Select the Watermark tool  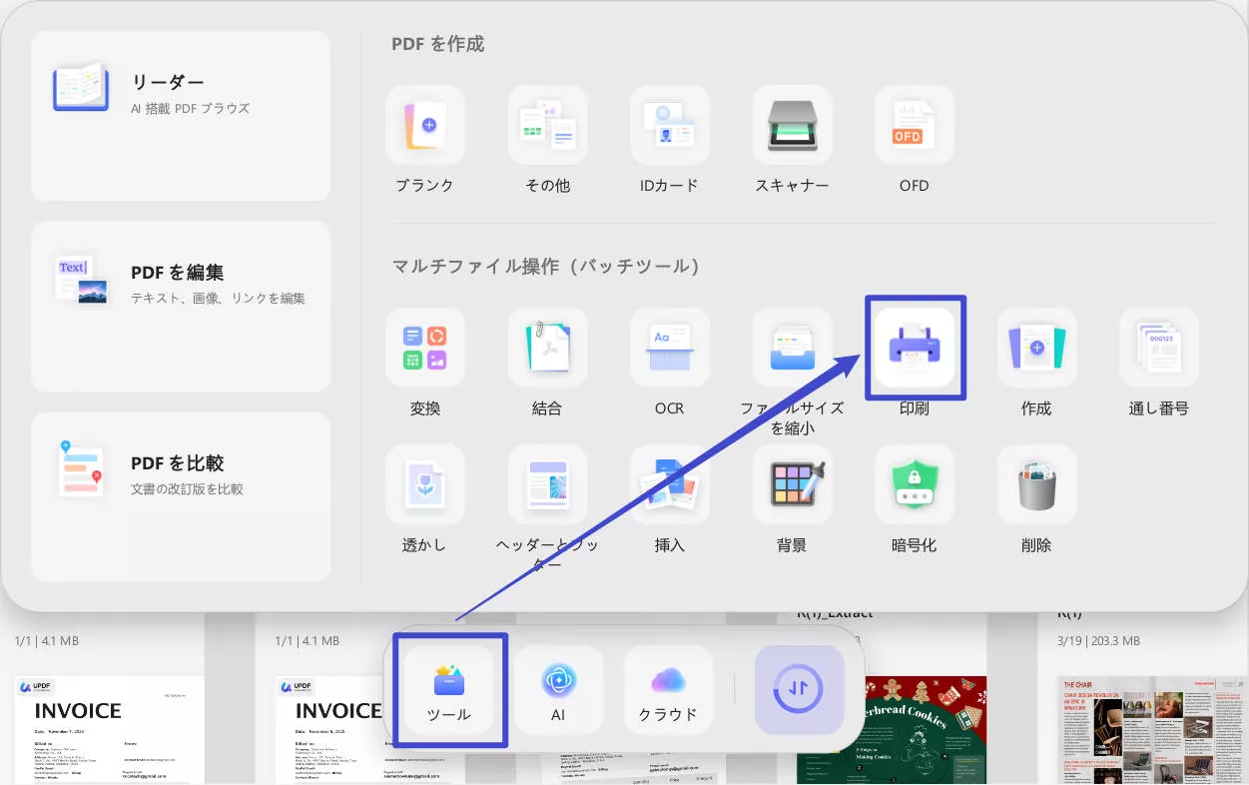[x=424, y=484]
